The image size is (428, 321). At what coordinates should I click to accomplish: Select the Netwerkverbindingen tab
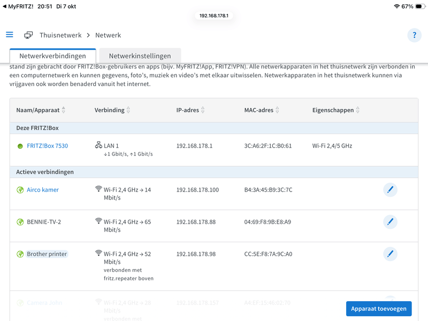tap(52, 56)
